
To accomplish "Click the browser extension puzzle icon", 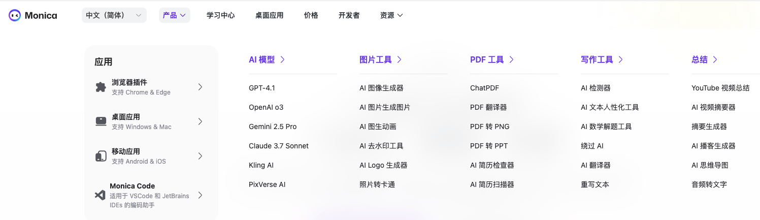I will (x=101, y=87).
